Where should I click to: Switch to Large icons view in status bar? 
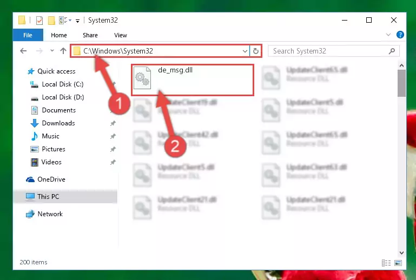point(398,263)
